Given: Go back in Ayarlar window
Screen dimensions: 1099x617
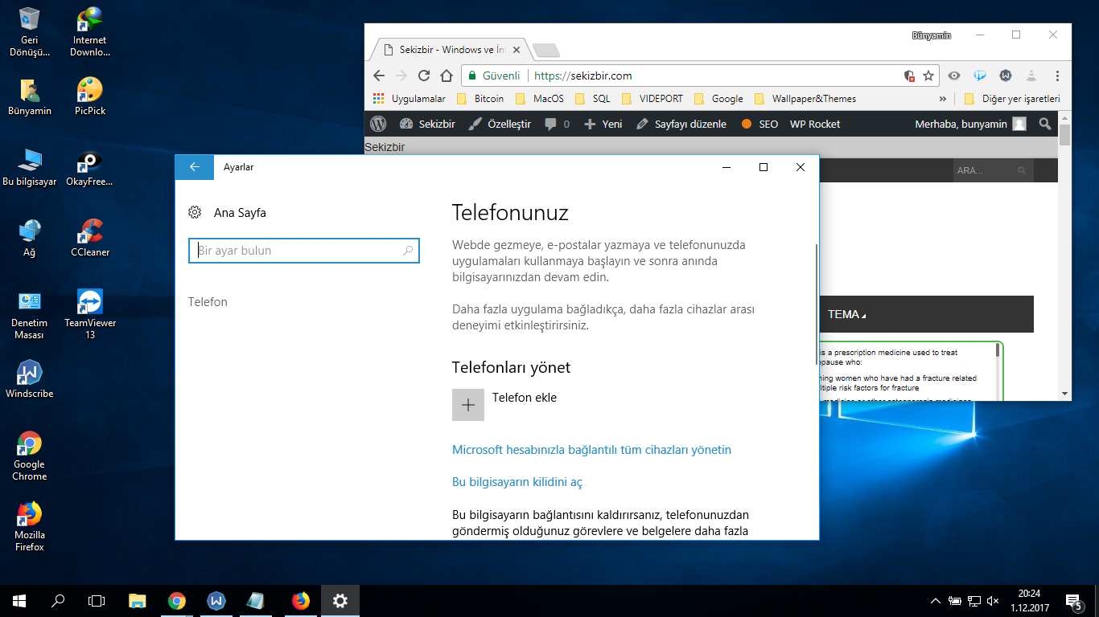Looking at the screenshot, I should pos(195,167).
